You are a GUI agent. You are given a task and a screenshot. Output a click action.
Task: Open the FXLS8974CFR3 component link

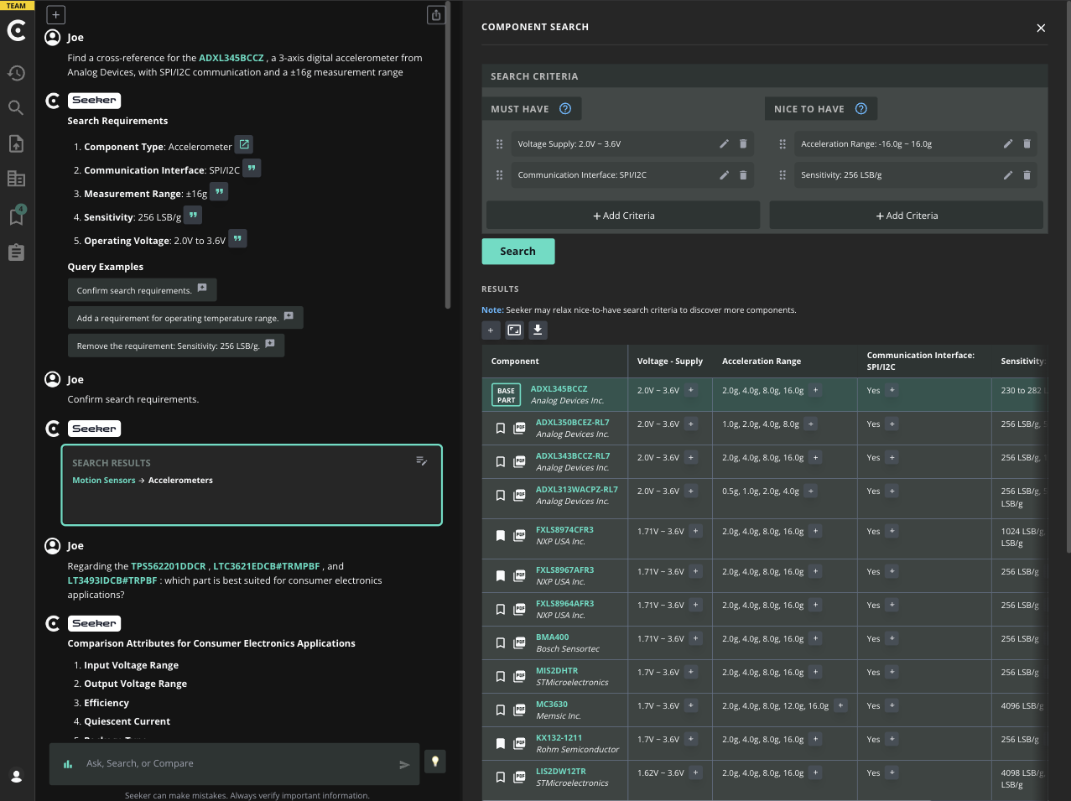coord(564,530)
